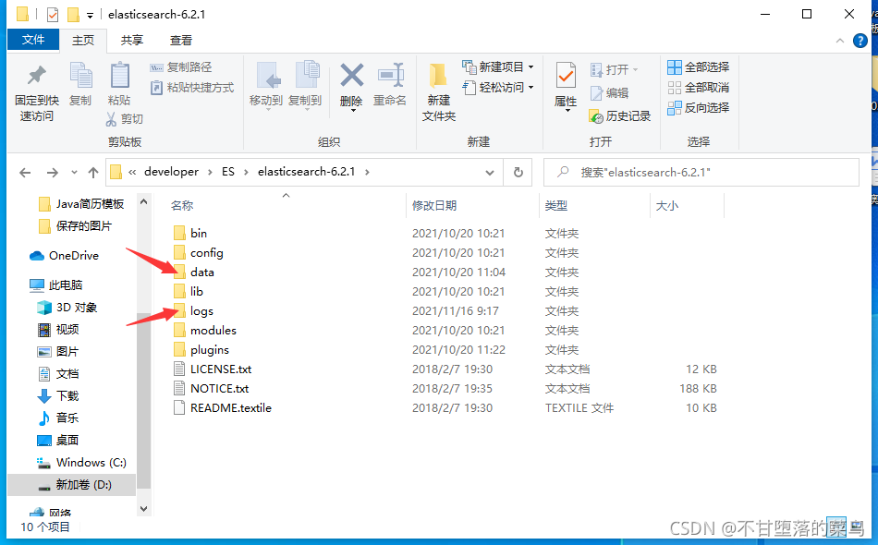Open the recent locations dropdown arrow
Image resolution: width=878 pixels, height=545 pixels.
75,173
